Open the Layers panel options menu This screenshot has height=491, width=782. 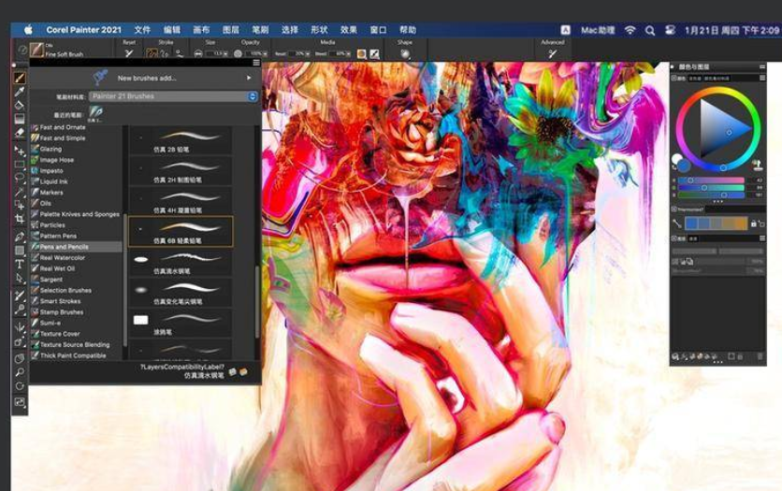pyautogui.click(x=762, y=238)
